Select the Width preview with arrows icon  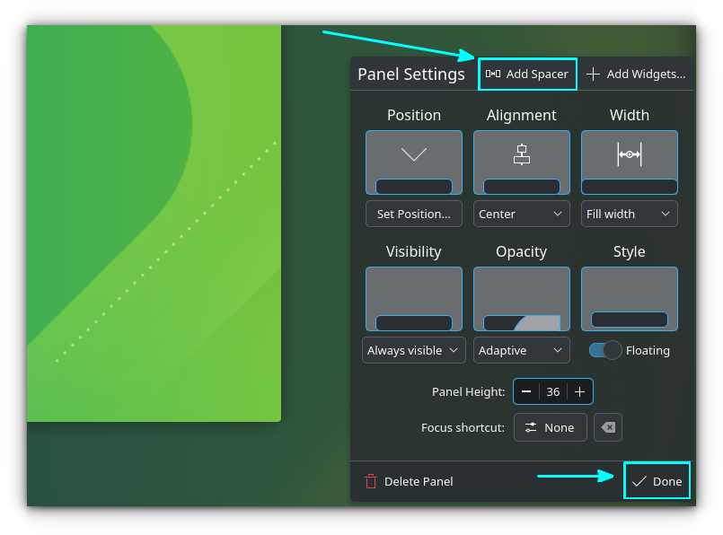click(x=629, y=162)
